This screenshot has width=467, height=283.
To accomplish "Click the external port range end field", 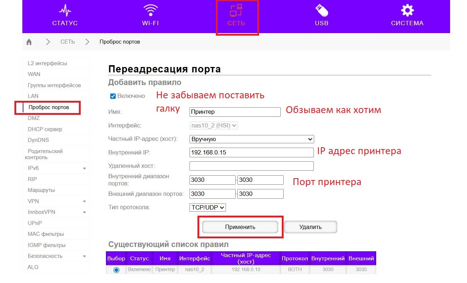I will (261, 194).
